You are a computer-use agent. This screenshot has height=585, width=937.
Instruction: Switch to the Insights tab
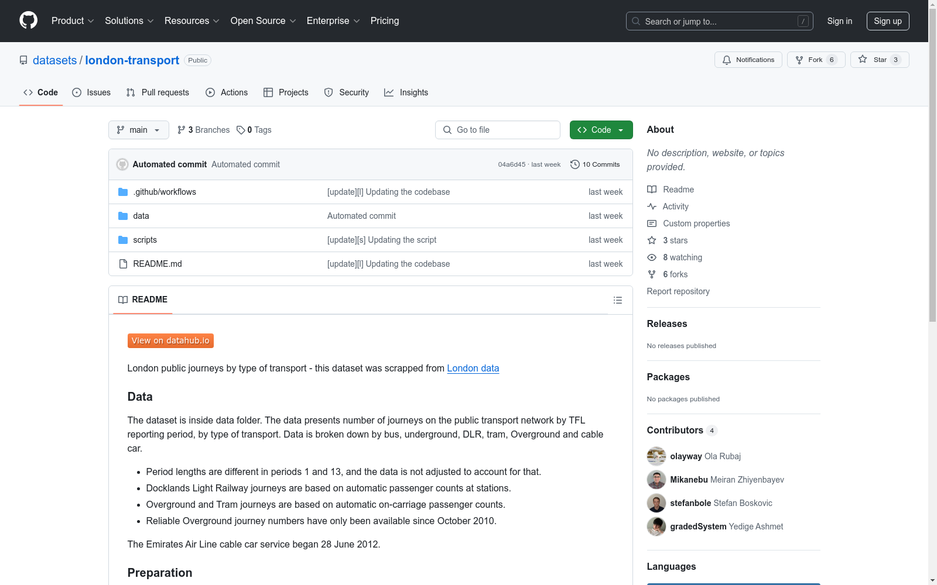406,92
